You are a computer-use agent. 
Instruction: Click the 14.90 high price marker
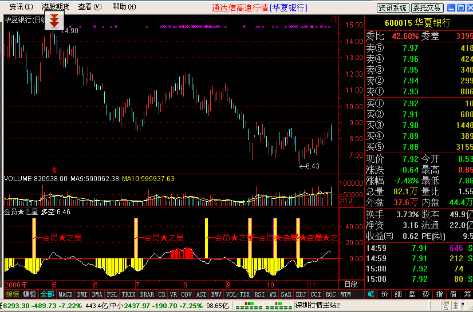[70, 31]
